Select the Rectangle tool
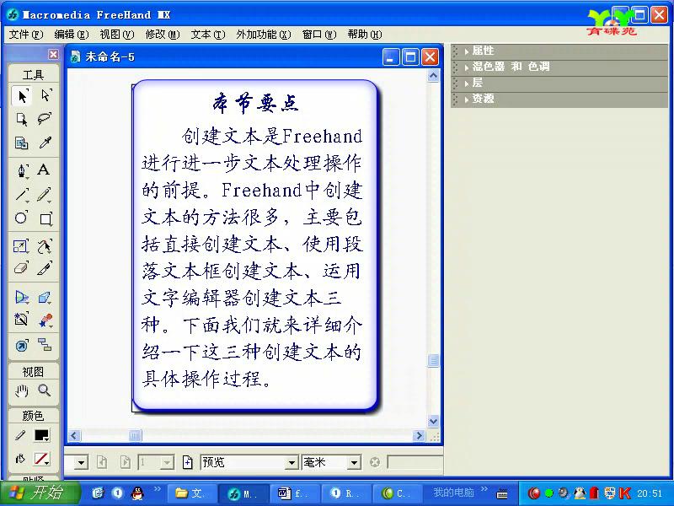This screenshot has height=506, width=674. tap(45, 218)
